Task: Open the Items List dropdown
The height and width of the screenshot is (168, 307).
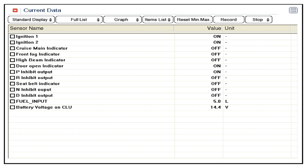Action: click(158, 19)
